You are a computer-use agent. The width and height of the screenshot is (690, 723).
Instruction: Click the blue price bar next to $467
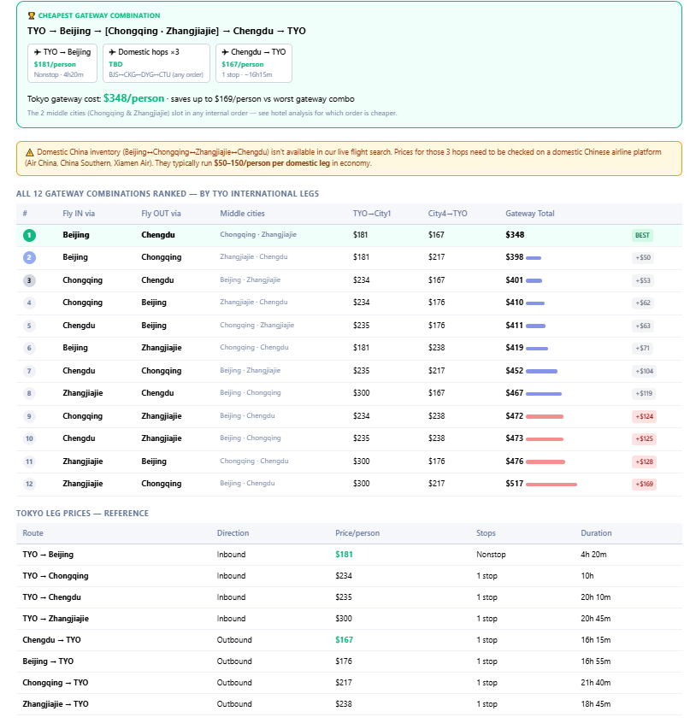(x=543, y=394)
